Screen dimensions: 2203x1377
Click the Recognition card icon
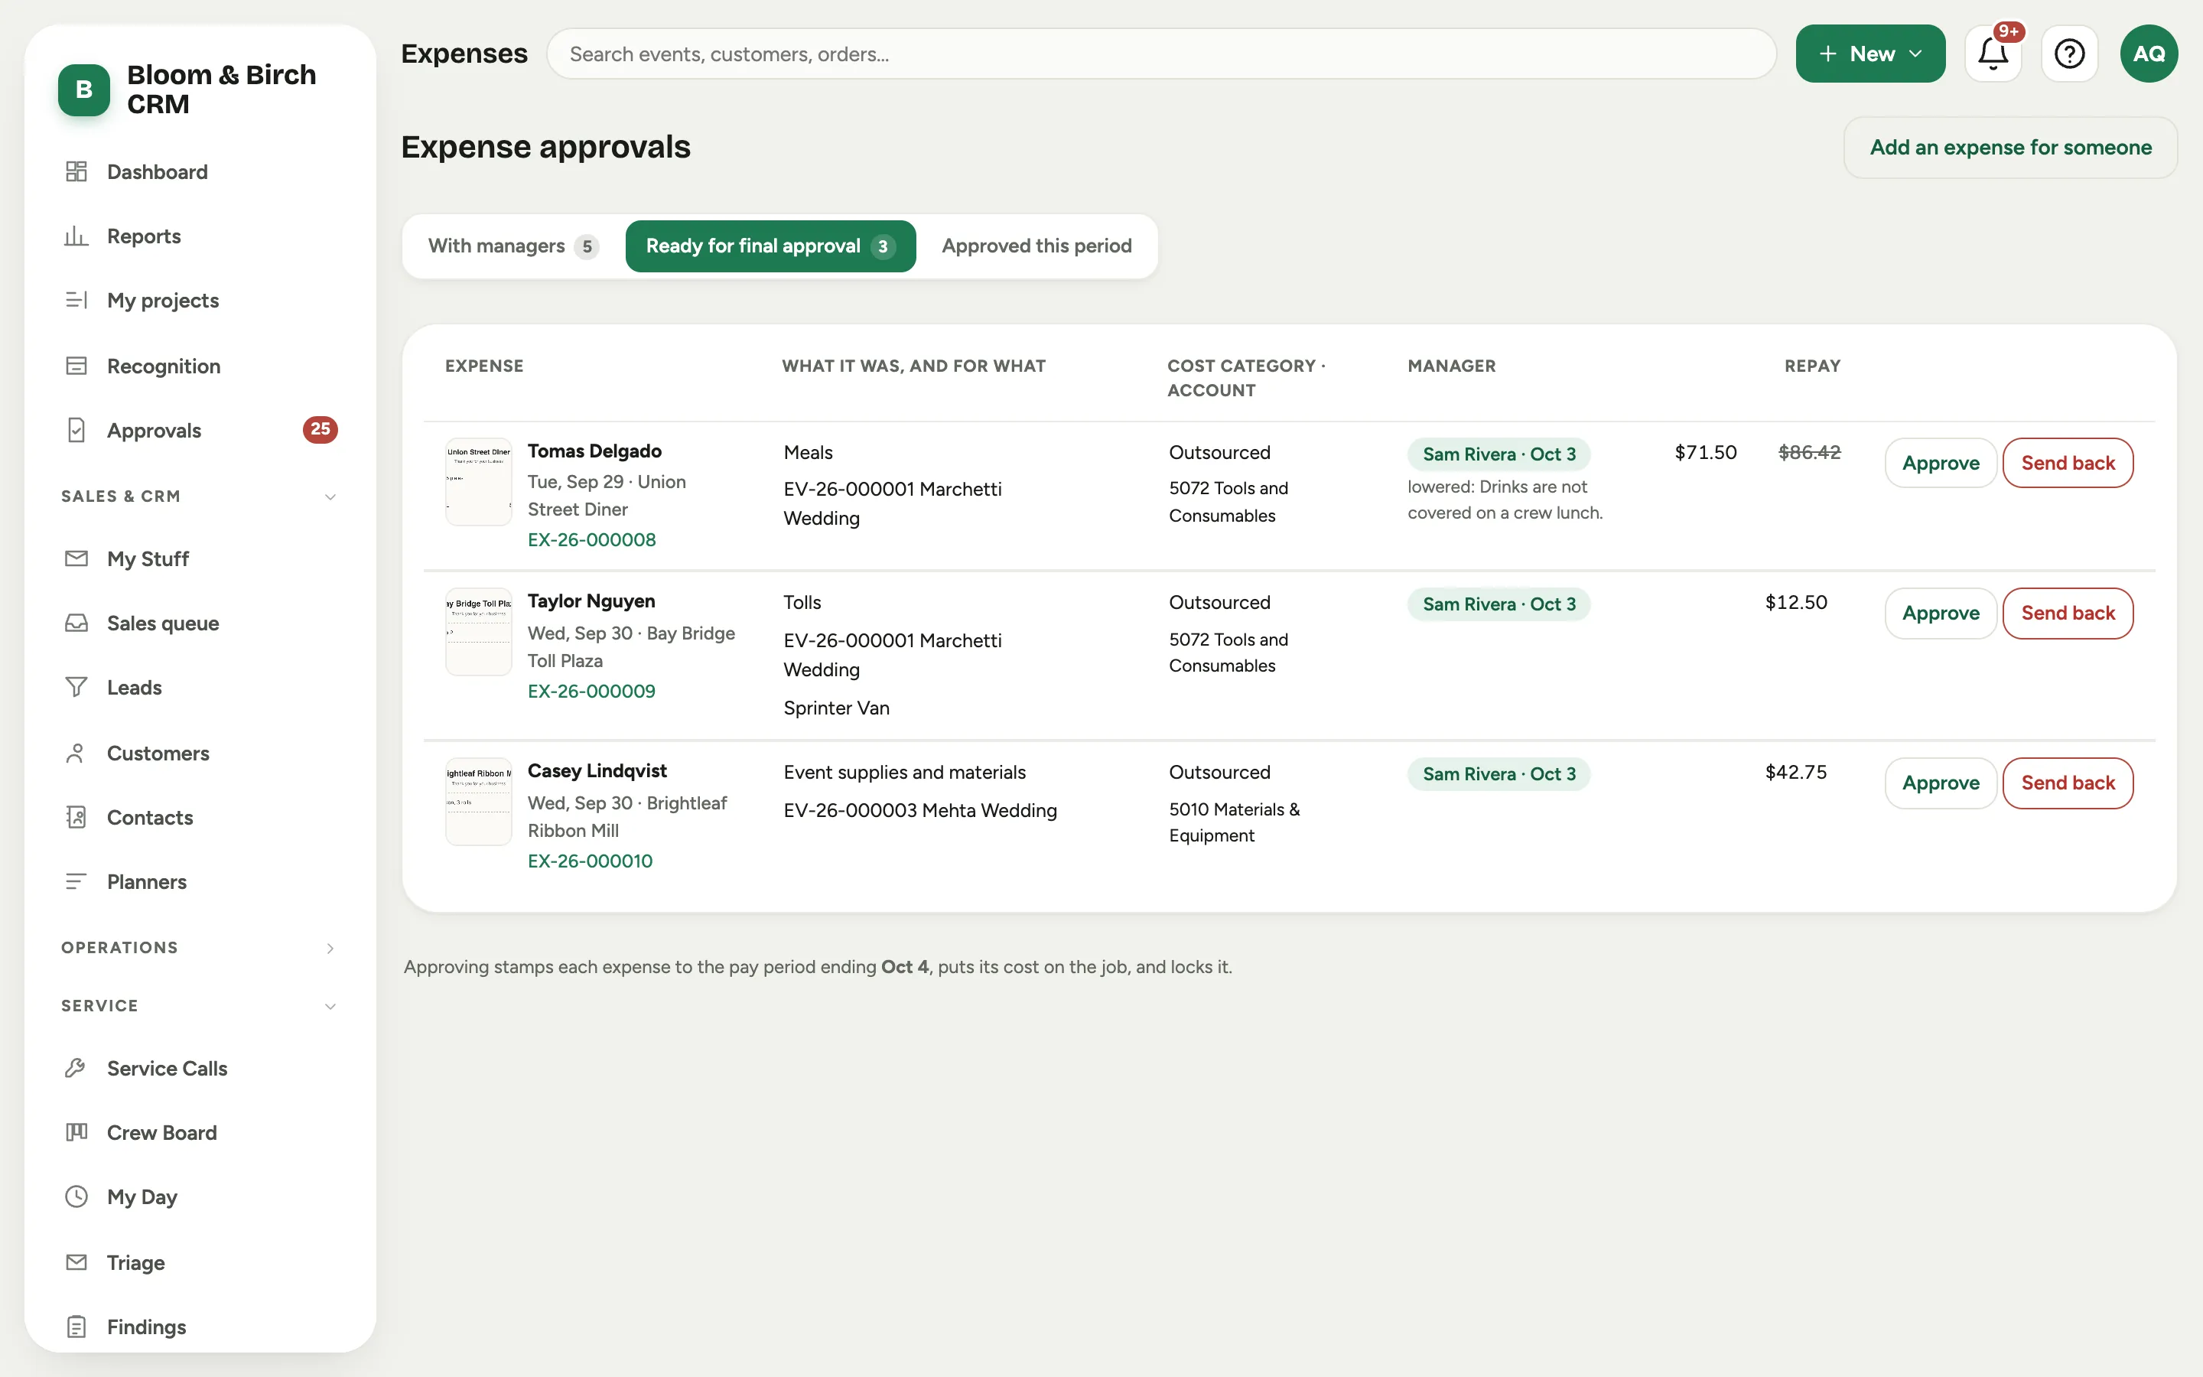click(76, 365)
